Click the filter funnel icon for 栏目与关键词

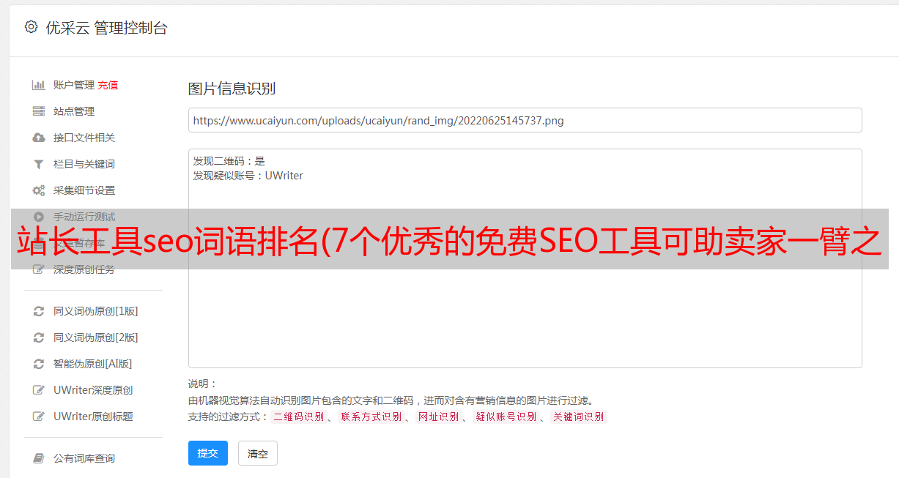[39, 164]
